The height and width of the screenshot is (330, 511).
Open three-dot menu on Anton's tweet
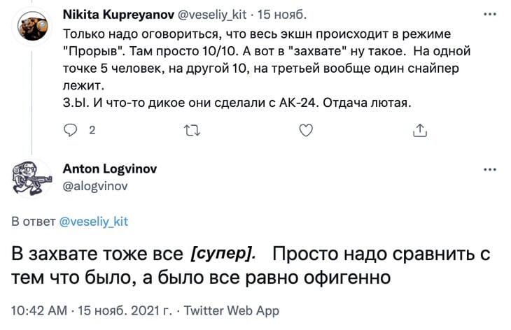click(x=490, y=169)
